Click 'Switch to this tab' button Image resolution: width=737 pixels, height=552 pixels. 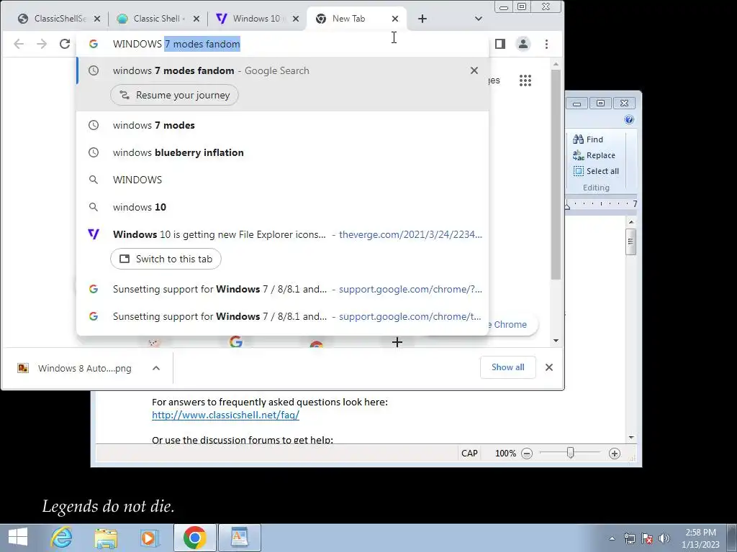(166, 259)
